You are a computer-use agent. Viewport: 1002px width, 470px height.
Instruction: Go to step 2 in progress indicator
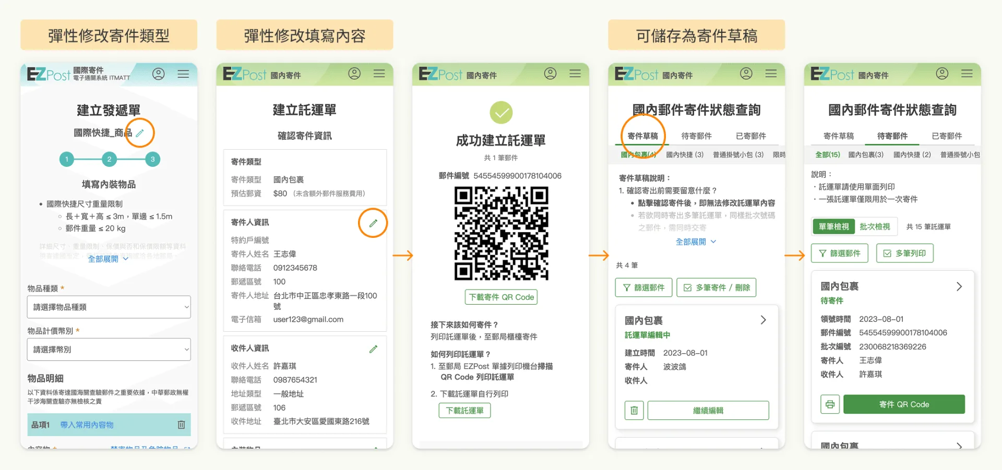click(x=109, y=159)
